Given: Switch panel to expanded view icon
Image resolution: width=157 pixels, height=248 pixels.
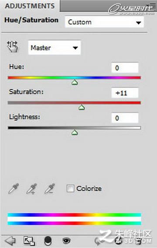Looking at the screenshot, I should tap(29, 241).
